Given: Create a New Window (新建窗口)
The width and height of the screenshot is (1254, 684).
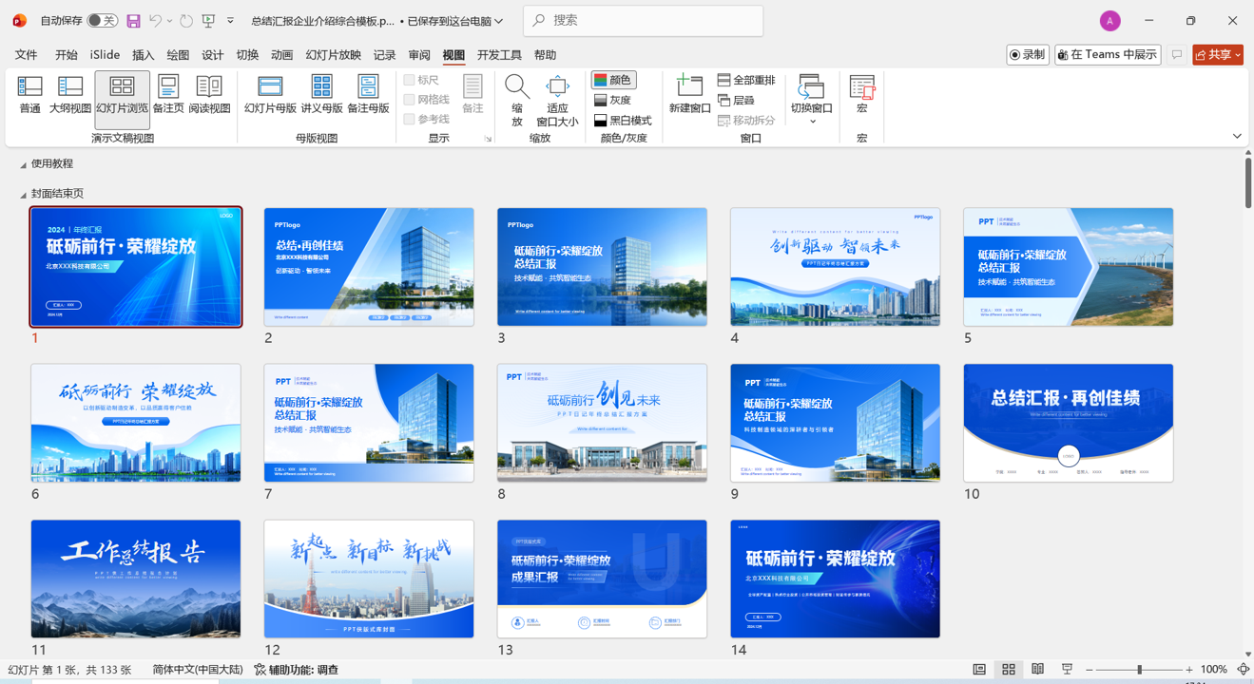Looking at the screenshot, I should pos(689,96).
